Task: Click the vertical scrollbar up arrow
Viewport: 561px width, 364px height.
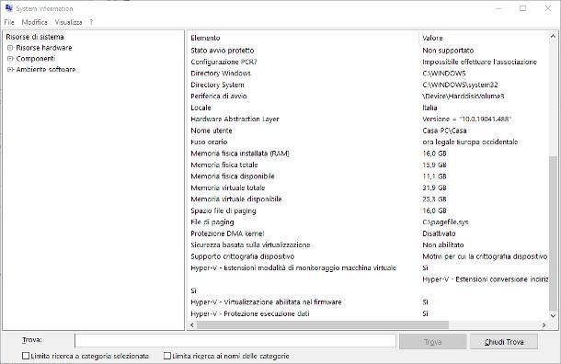Action: coord(553,36)
